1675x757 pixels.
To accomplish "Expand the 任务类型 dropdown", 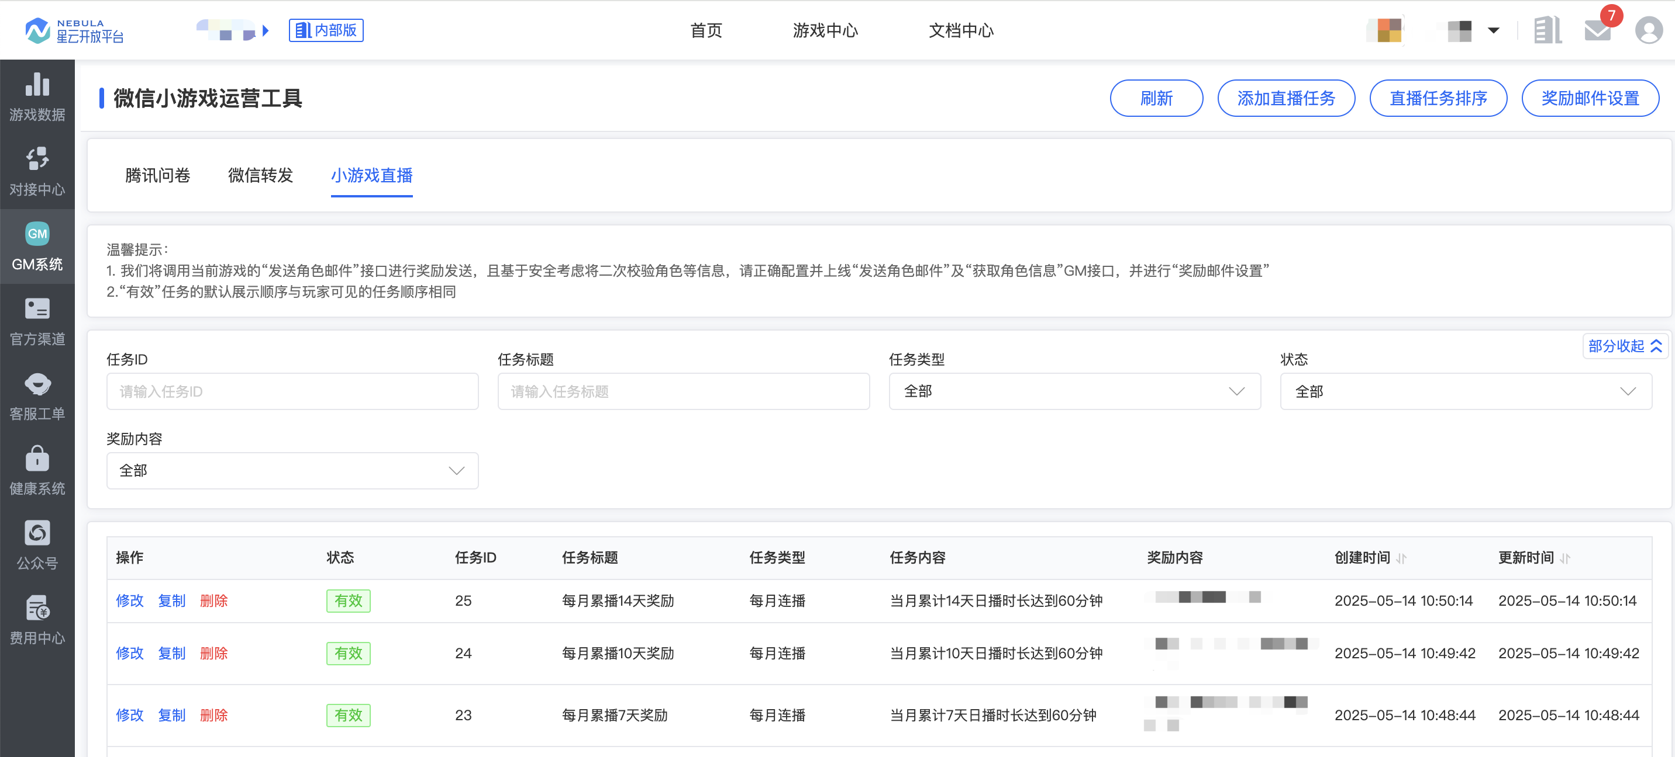I will (x=1074, y=391).
